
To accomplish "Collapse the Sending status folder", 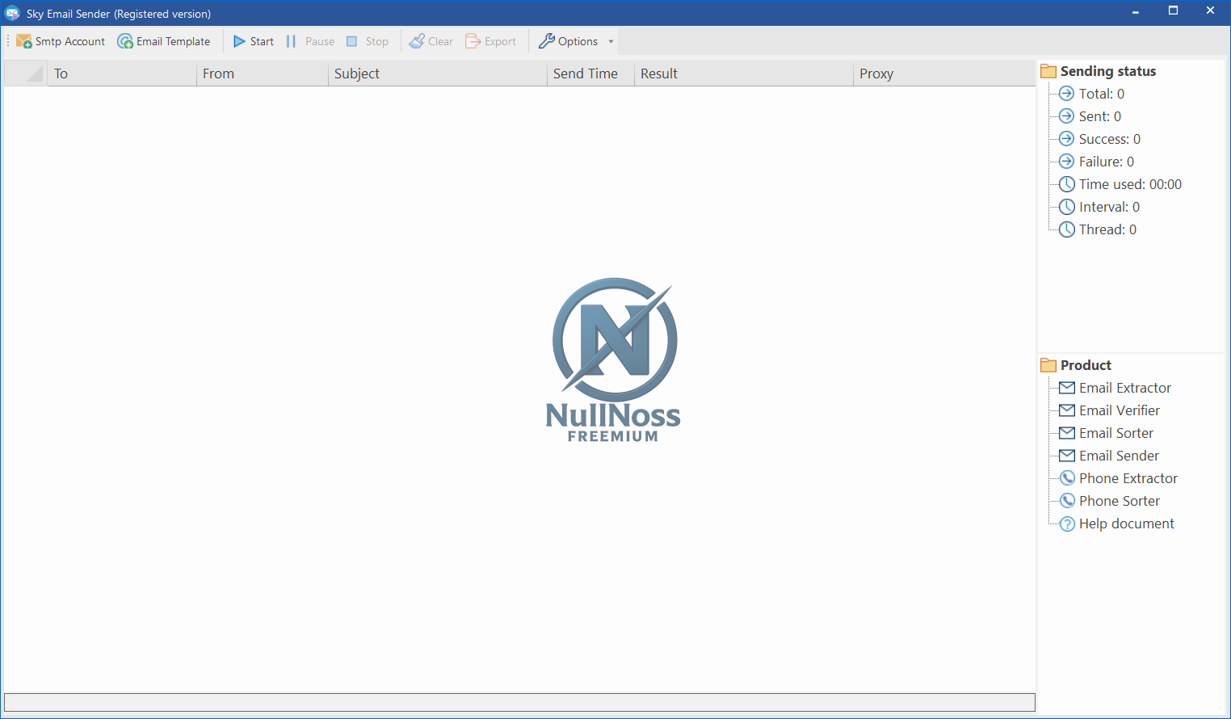I will pyautogui.click(x=1048, y=71).
